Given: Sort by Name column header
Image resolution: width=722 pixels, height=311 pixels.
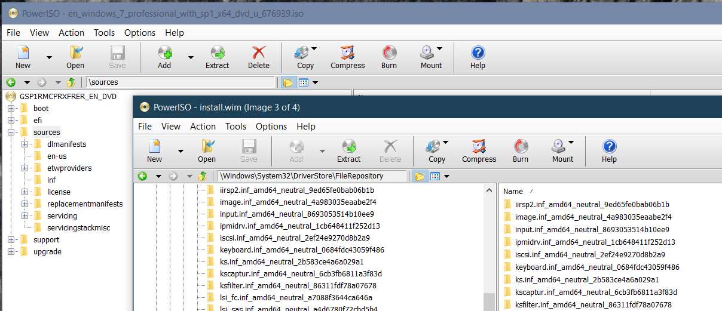Looking at the screenshot, I should tap(513, 191).
